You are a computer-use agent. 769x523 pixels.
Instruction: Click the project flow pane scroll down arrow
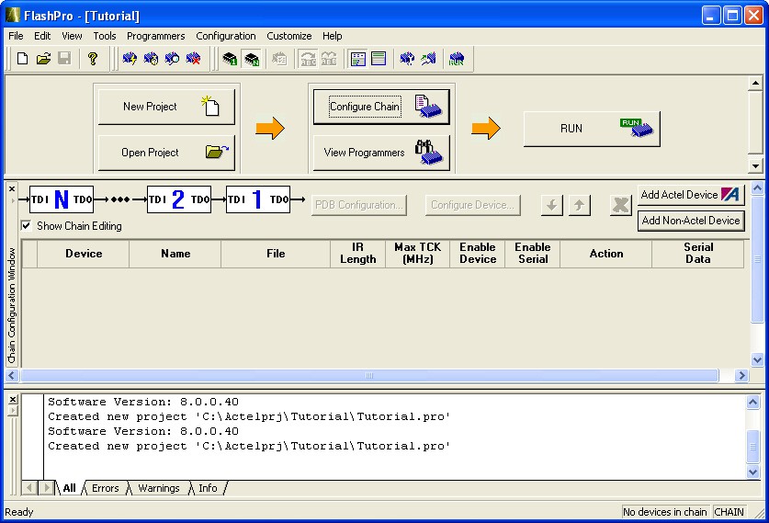tap(755, 165)
